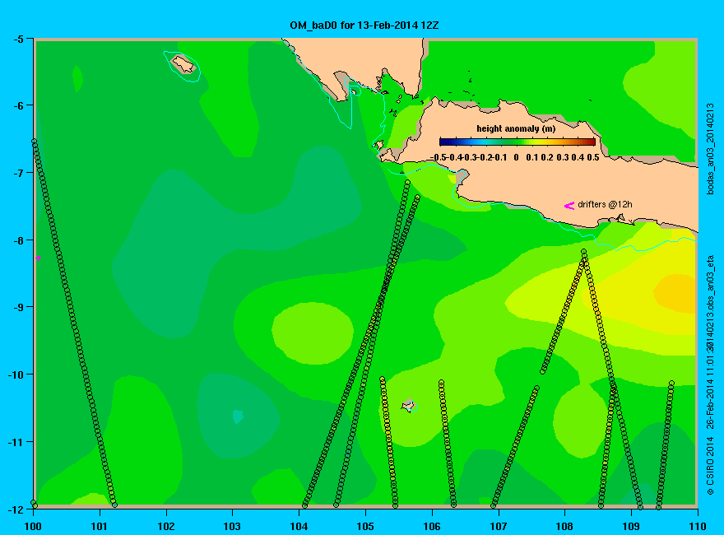The height and width of the screenshot is (535, 724).
Task: Click the 'drifters @12h' legend text
Action: (605, 205)
